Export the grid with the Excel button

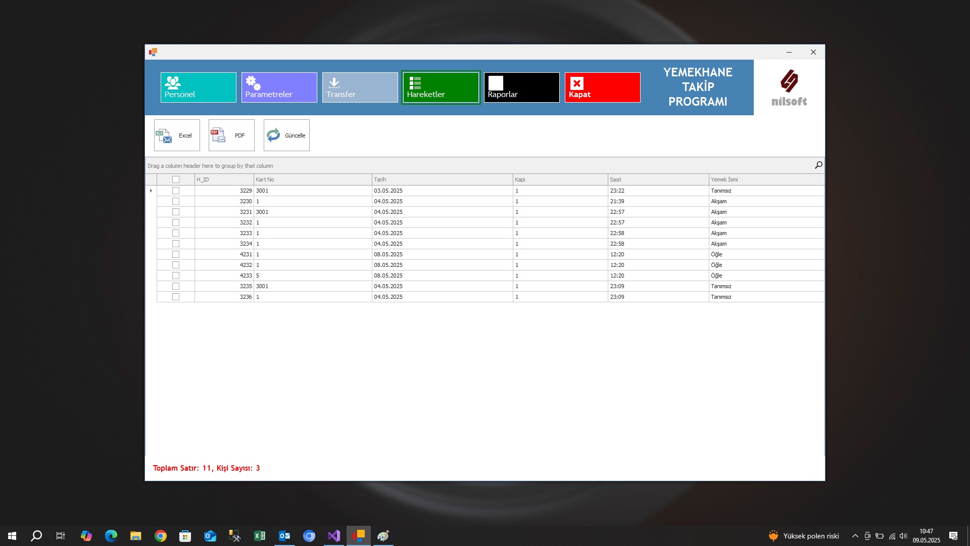(x=177, y=135)
